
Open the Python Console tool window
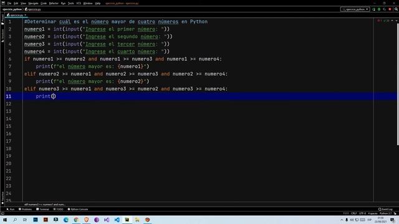click(77, 209)
